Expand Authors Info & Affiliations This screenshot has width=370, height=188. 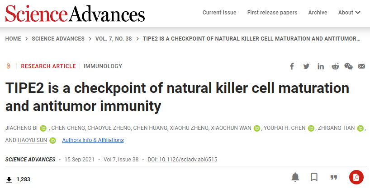tap(93, 140)
